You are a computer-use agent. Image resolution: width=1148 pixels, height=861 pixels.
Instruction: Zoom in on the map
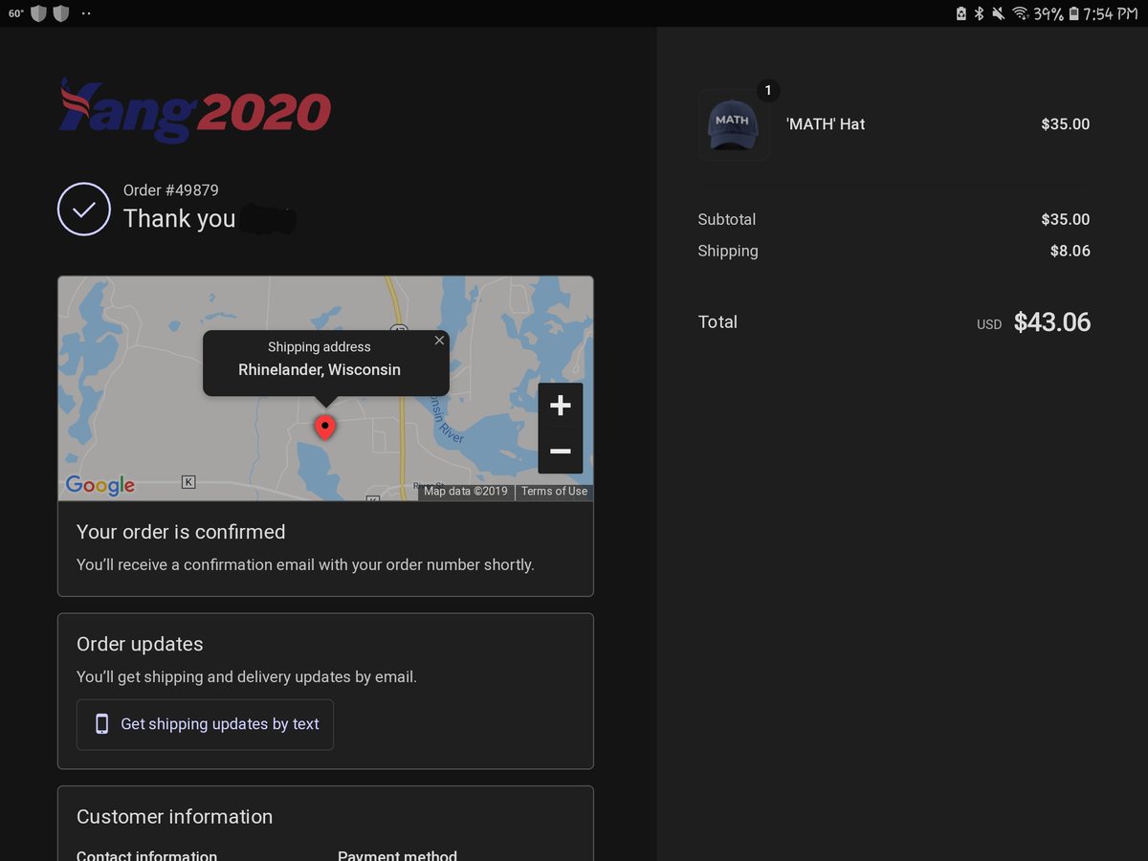click(x=561, y=406)
